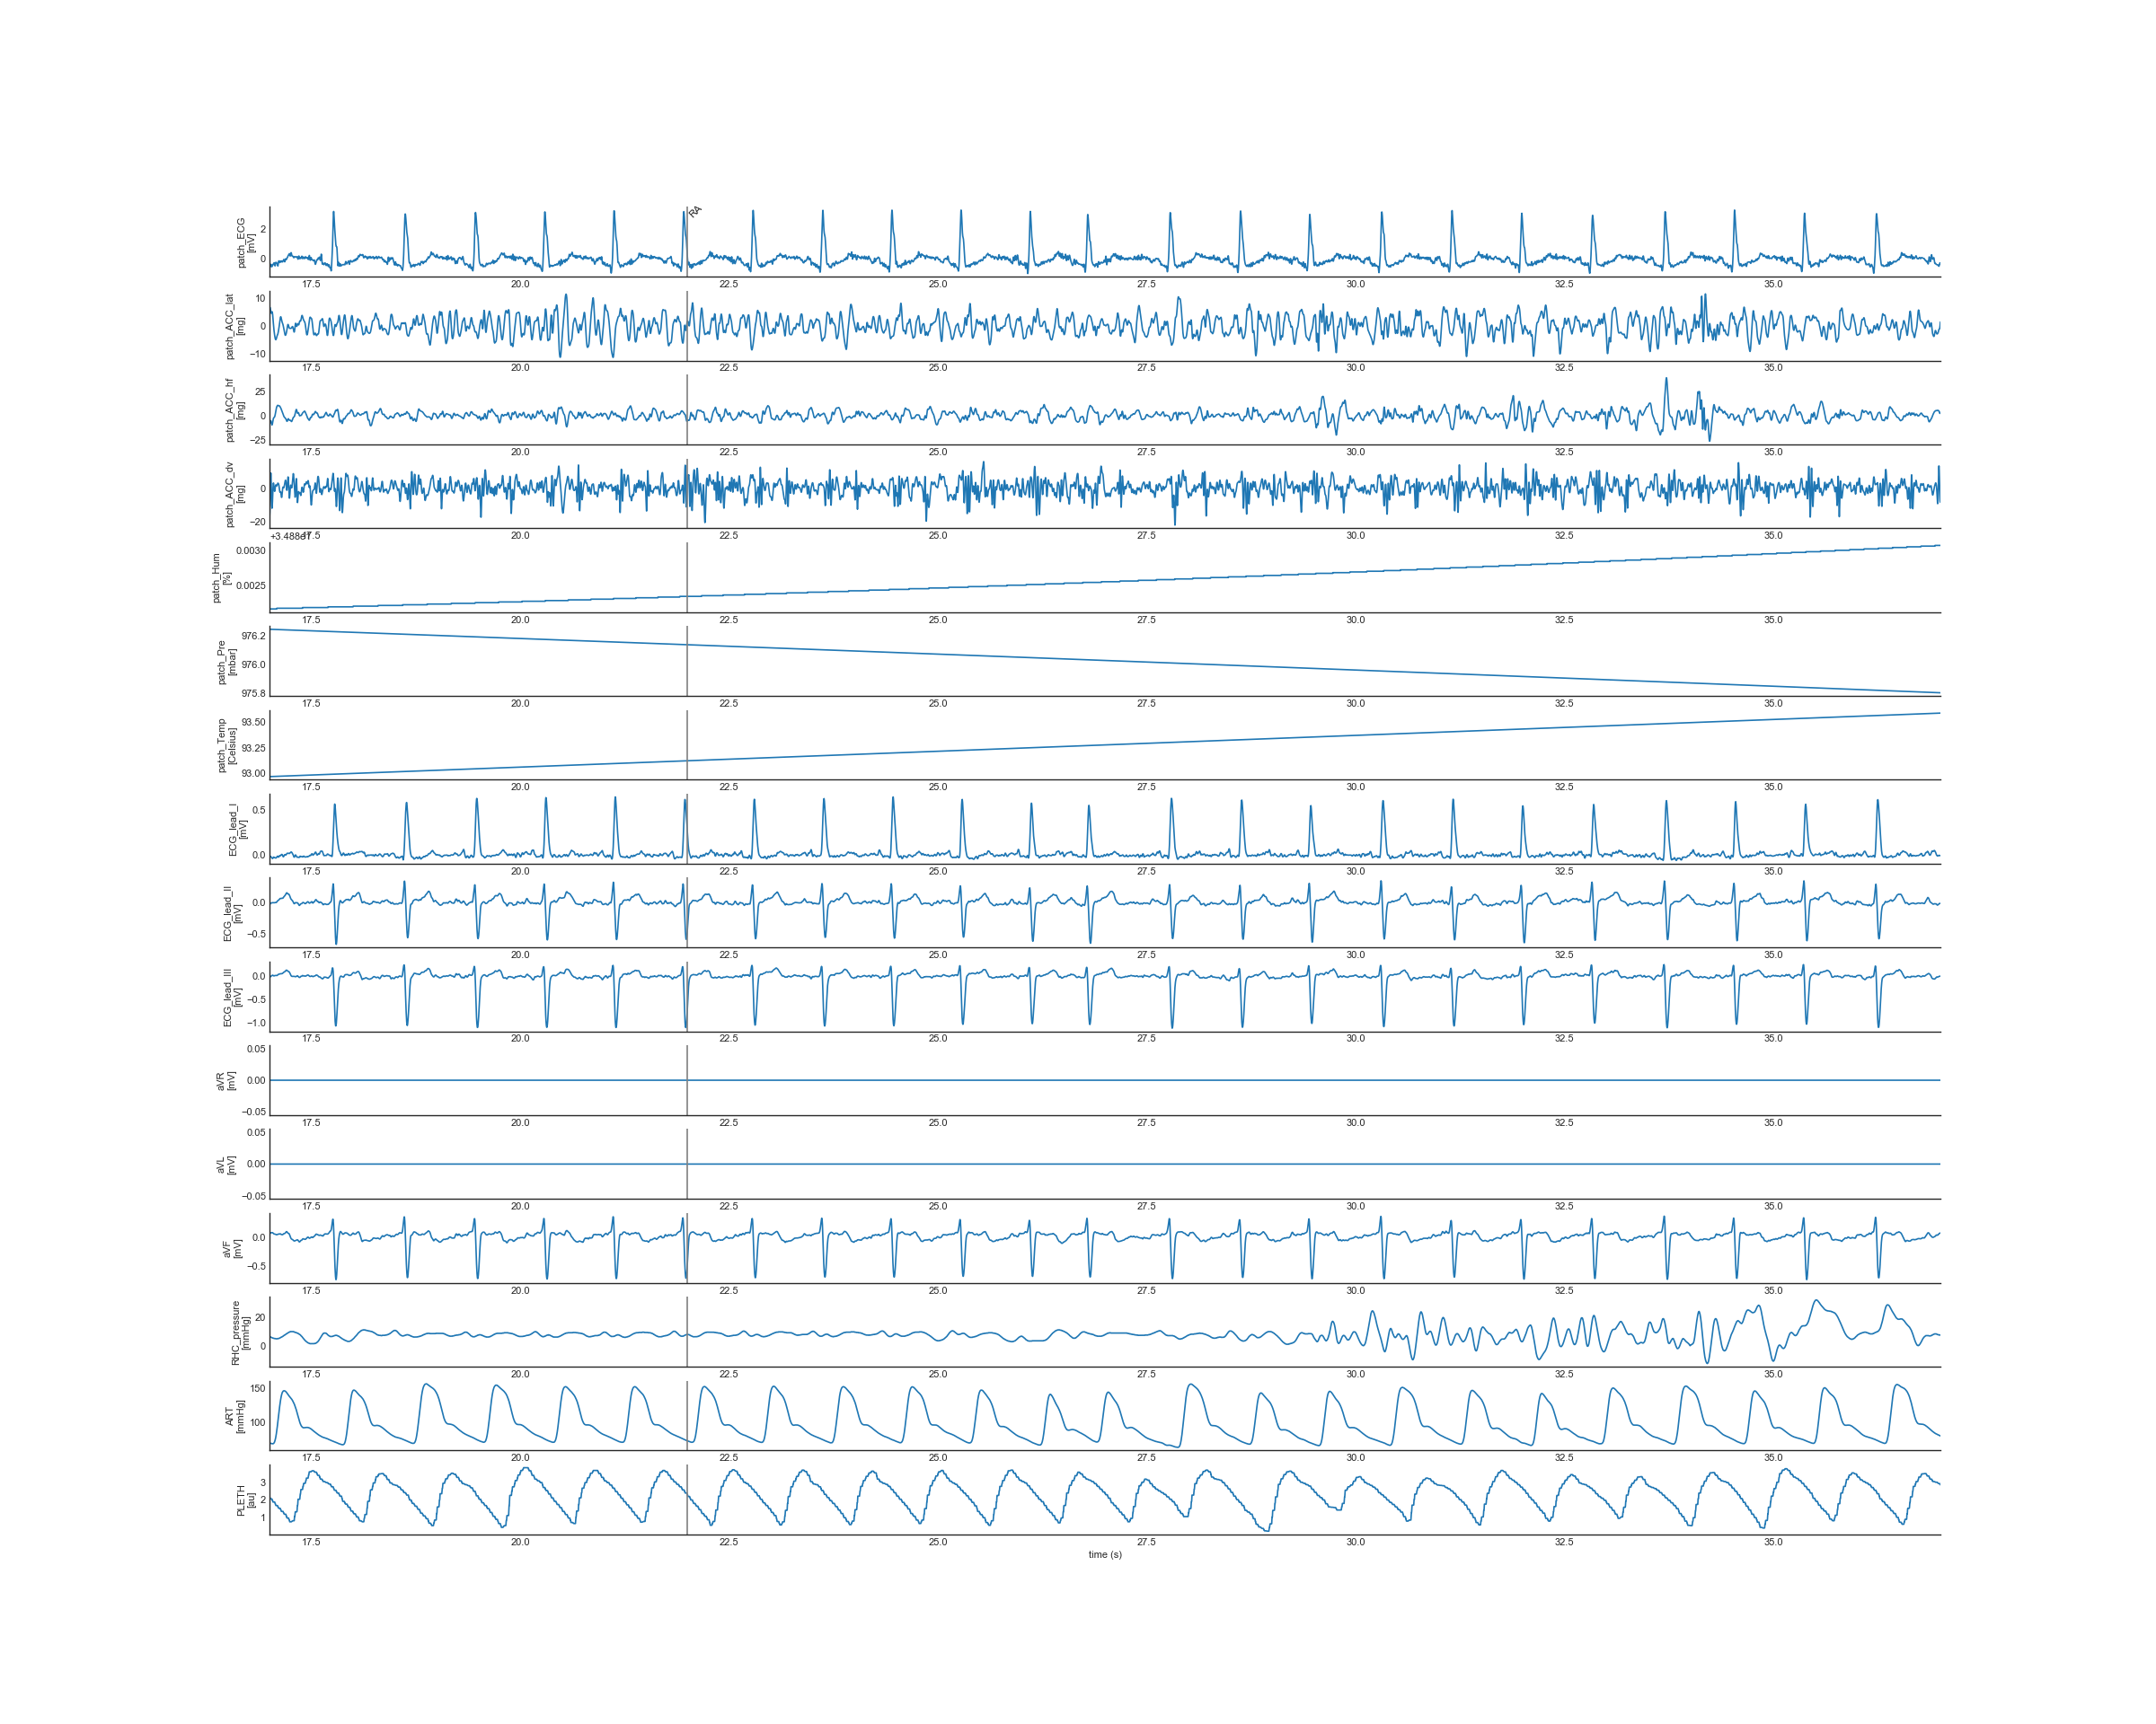
Task: Select the aVF axis label
Action: click(x=232, y=1249)
